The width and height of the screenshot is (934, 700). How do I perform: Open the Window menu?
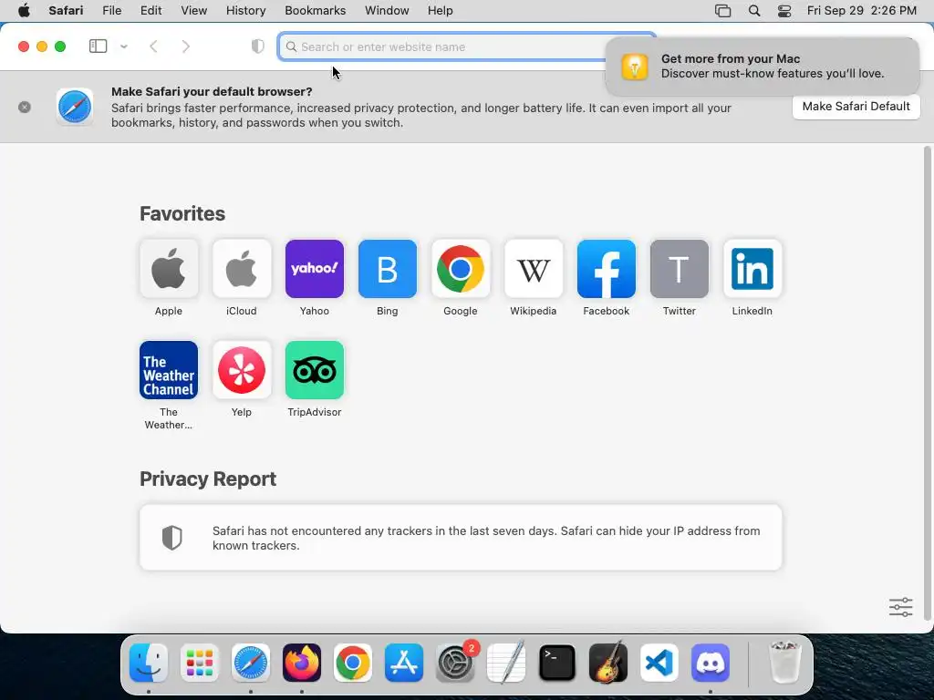coord(387,11)
